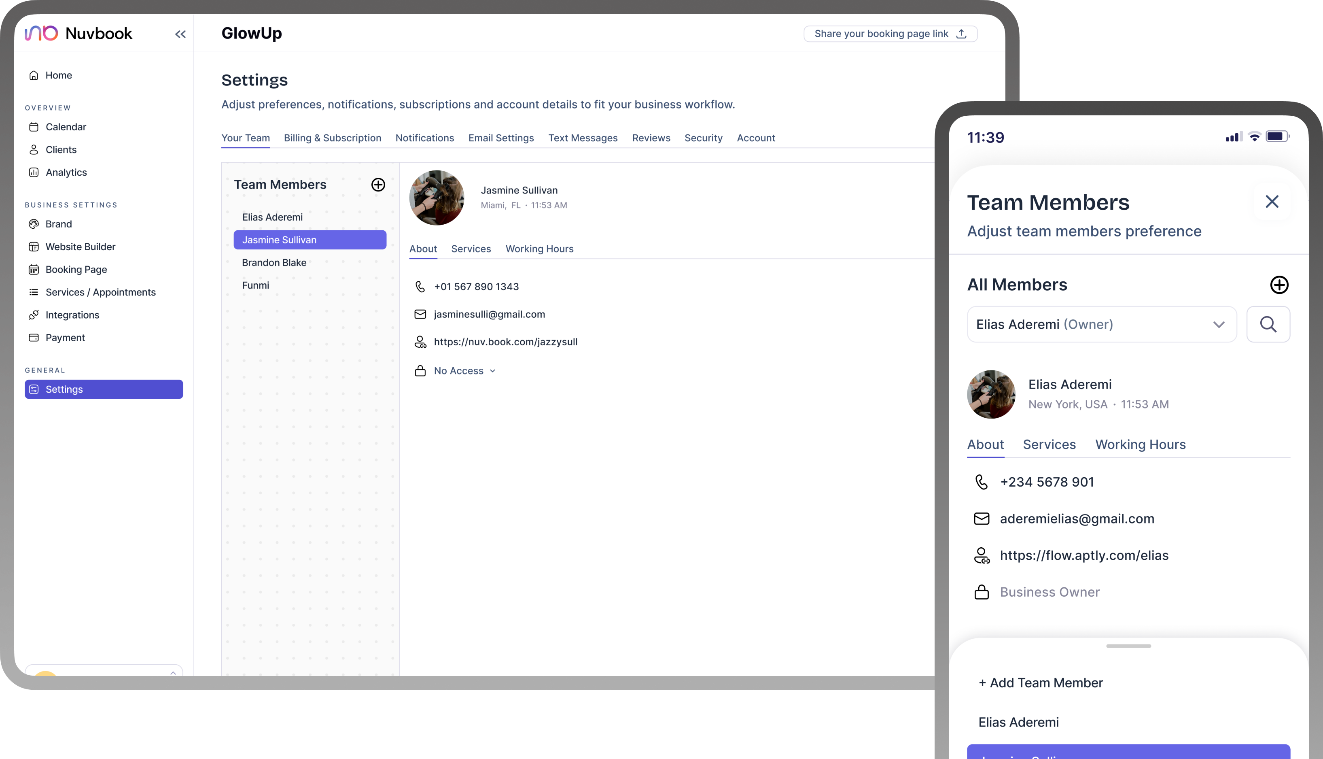Open member search on the mobile panel

point(1268,324)
